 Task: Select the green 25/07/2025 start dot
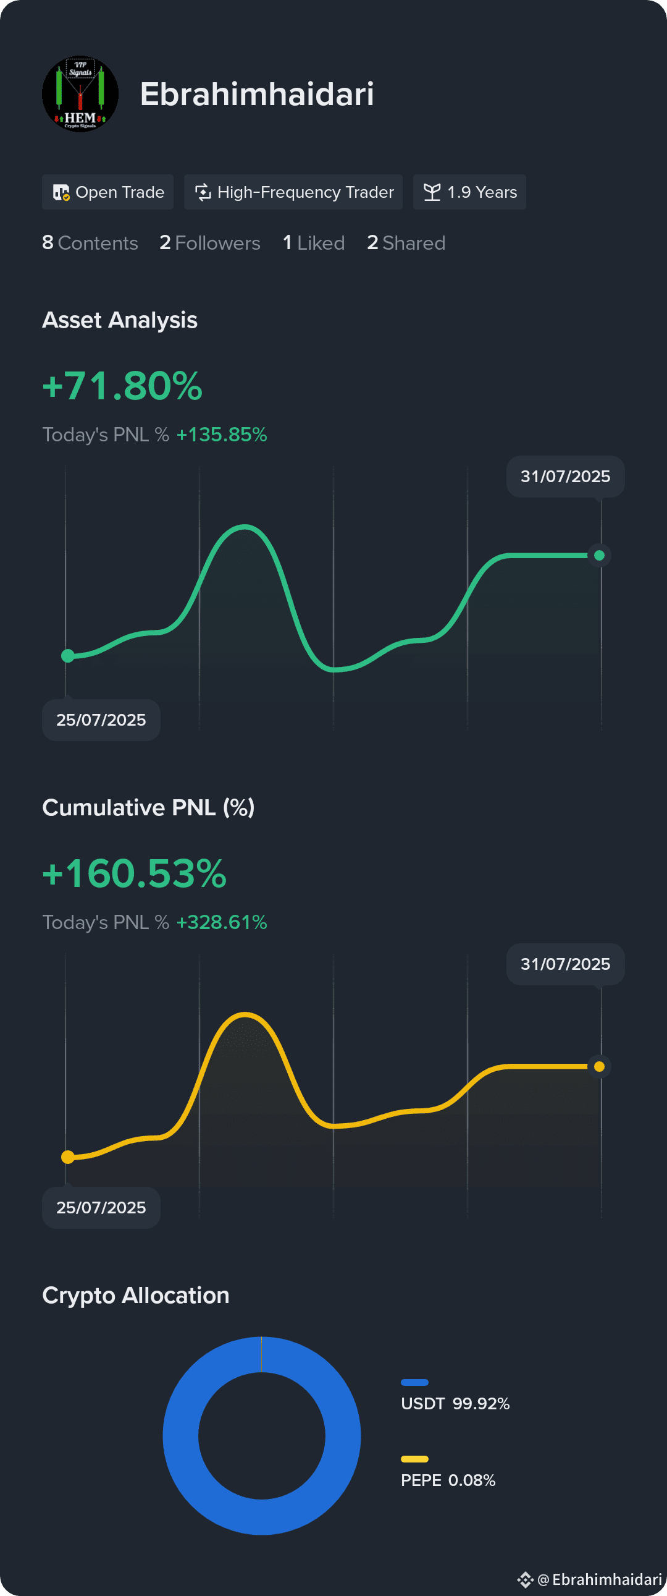pos(68,655)
